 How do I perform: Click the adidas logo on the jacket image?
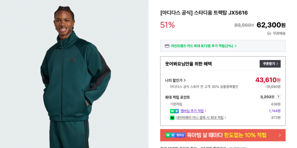72,60
